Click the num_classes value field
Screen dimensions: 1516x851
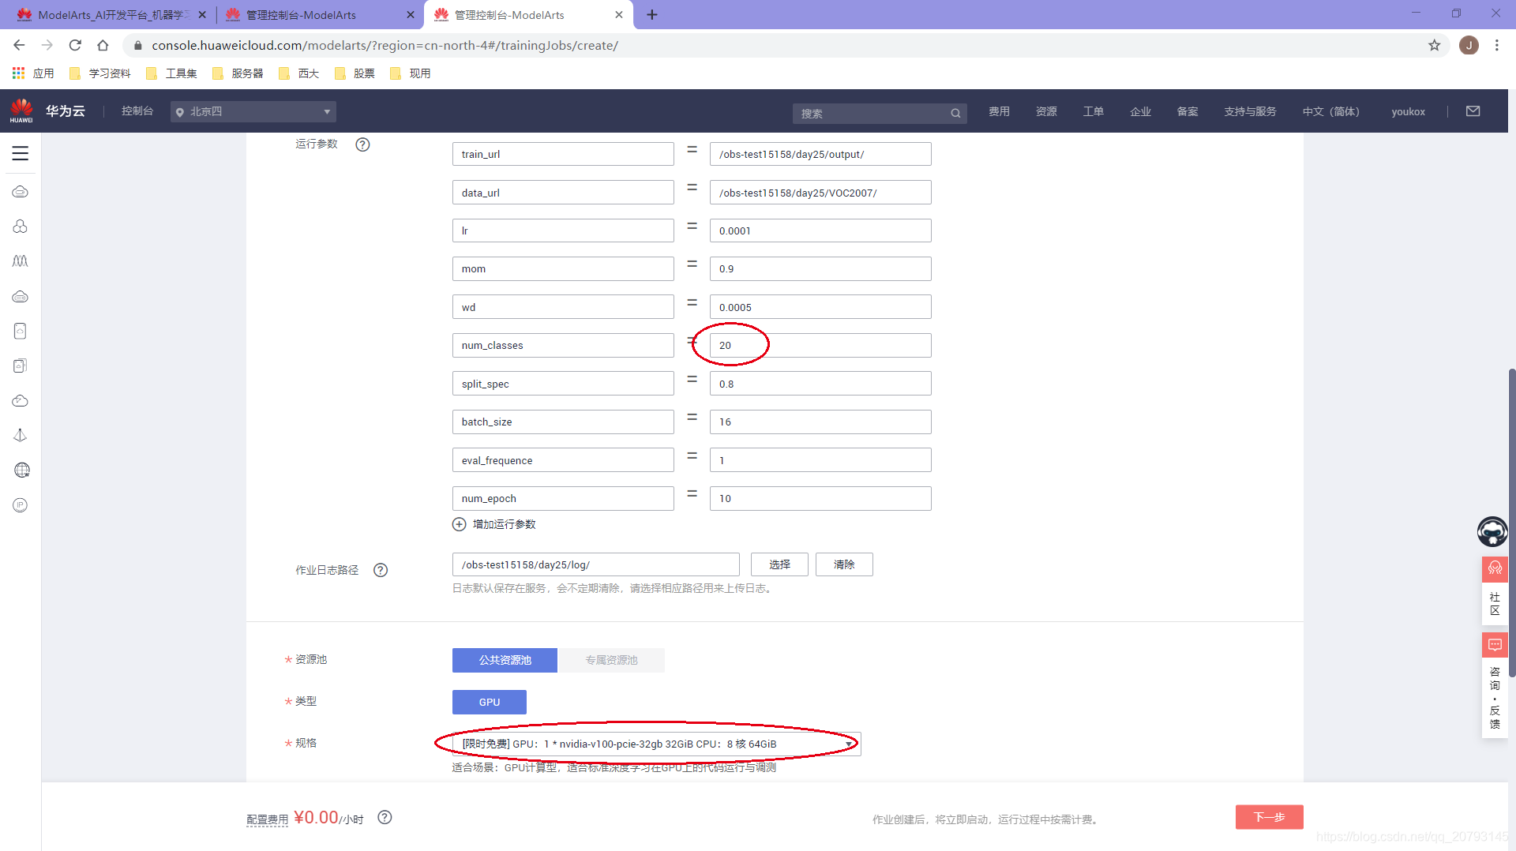coord(820,345)
